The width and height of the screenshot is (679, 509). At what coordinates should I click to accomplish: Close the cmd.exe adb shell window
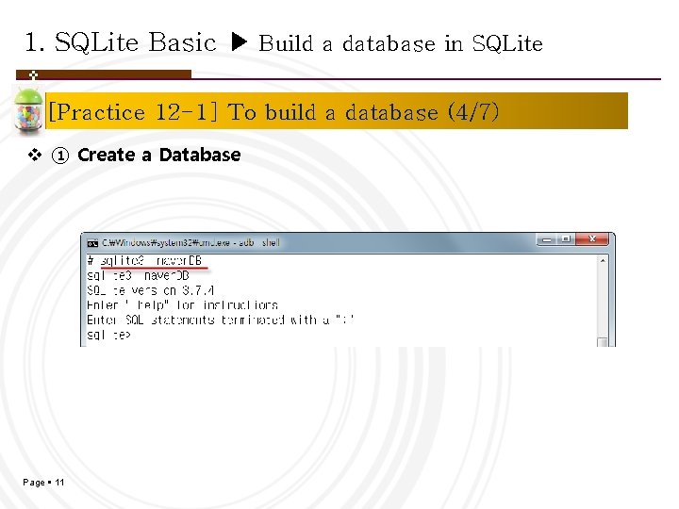click(x=592, y=239)
